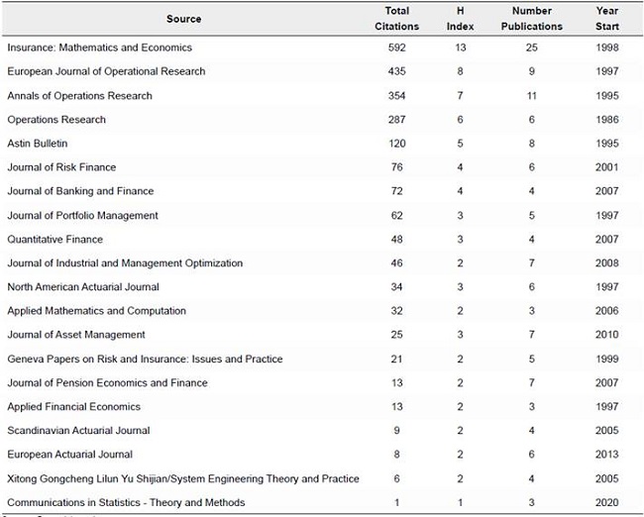644x517 pixels.
Task: Click the Source column header
Action: point(183,19)
